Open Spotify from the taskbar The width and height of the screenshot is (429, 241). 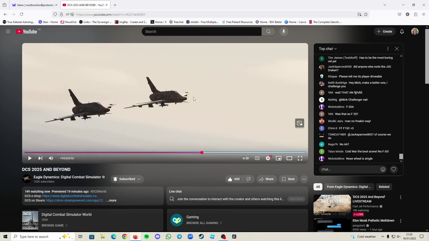(146, 237)
